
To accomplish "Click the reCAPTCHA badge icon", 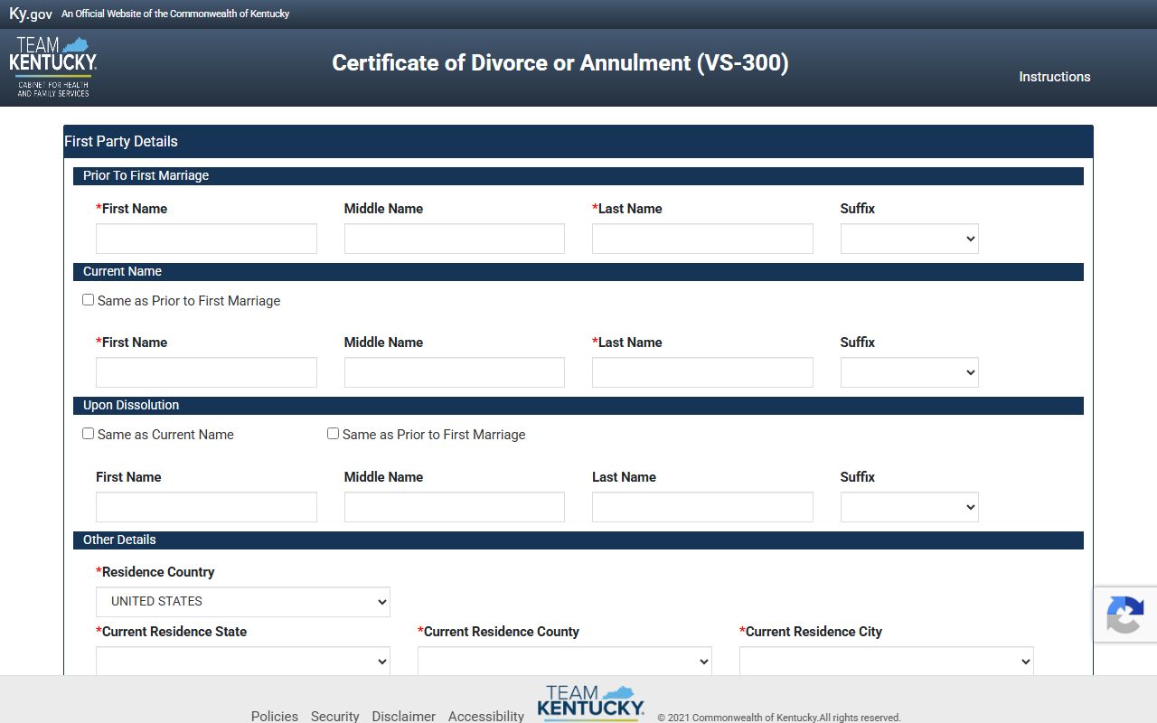I will pyautogui.click(x=1125, y=615).
